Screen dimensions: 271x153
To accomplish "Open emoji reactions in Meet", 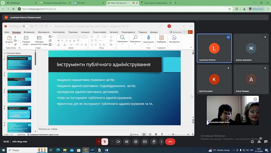I will pyautogui.click(x=136, y=142).
